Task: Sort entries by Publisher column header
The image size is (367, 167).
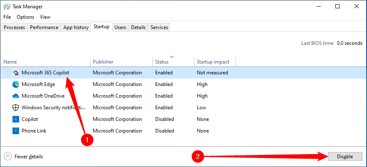Action: (103, 62)
